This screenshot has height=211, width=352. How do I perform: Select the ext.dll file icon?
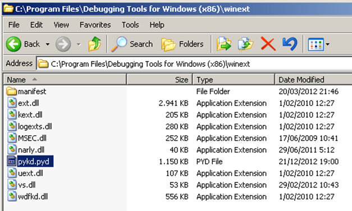point(12,103)
